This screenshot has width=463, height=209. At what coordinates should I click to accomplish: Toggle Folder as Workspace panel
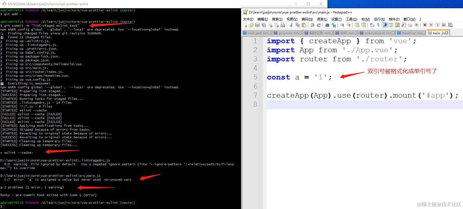point(410,25)
